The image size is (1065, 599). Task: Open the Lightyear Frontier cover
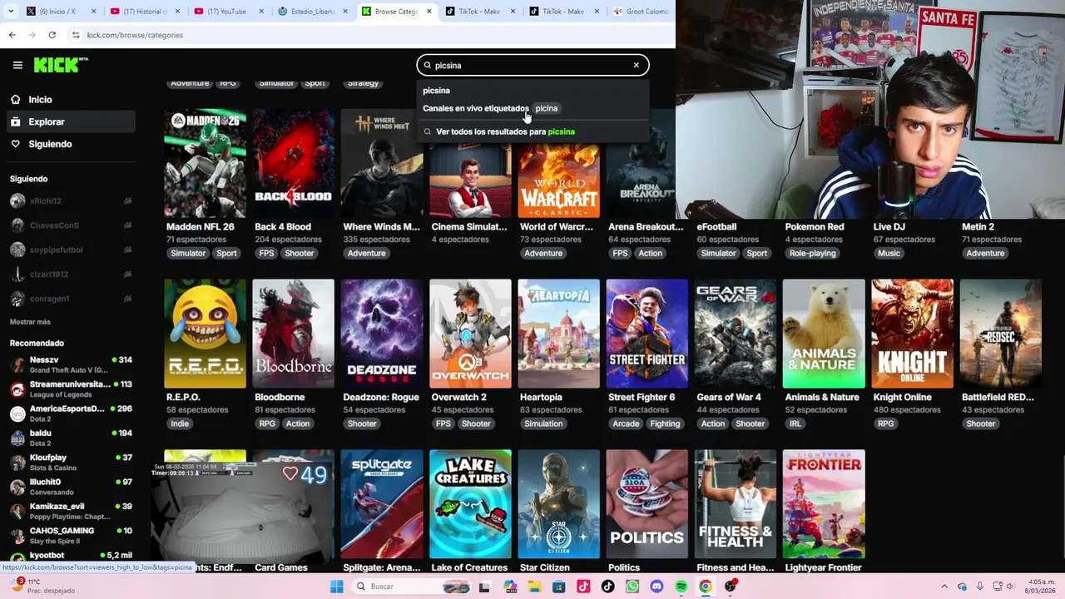pos(824,504)
